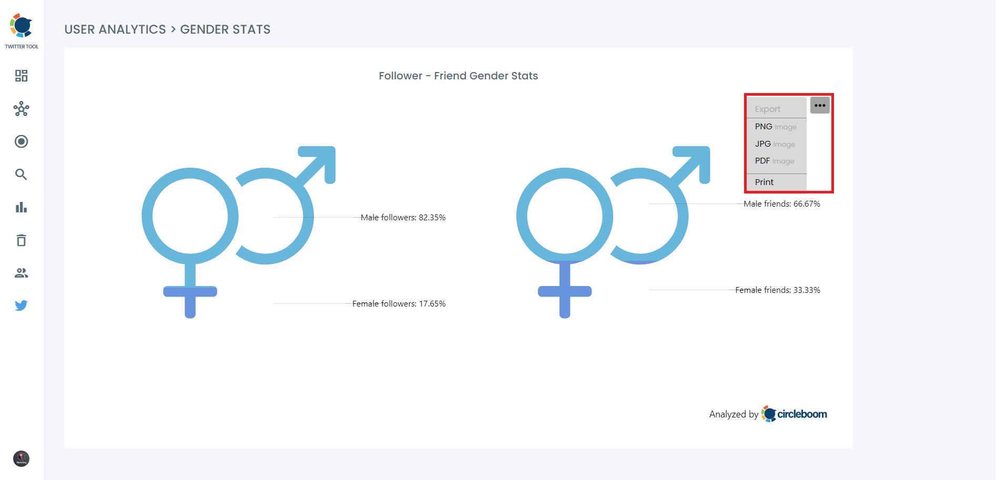Screen dimensions: 997x480
Task: Open the three-dot export menu on the chart
Action: click(x=819, y=105)
